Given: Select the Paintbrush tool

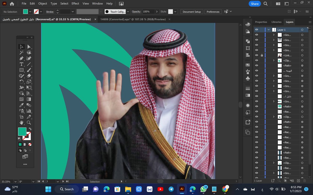Looking at the screenshot, I should coord(29,70).
